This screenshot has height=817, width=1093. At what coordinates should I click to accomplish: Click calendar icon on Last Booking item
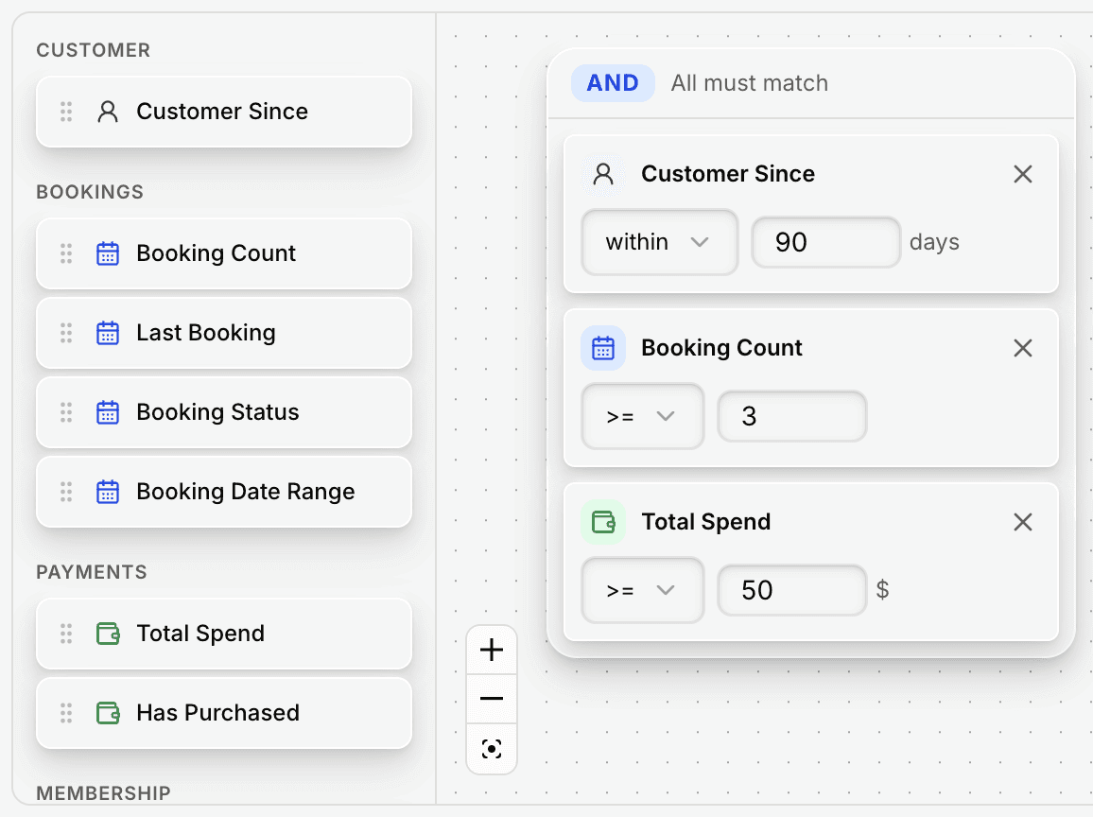(x=108, y=333)
